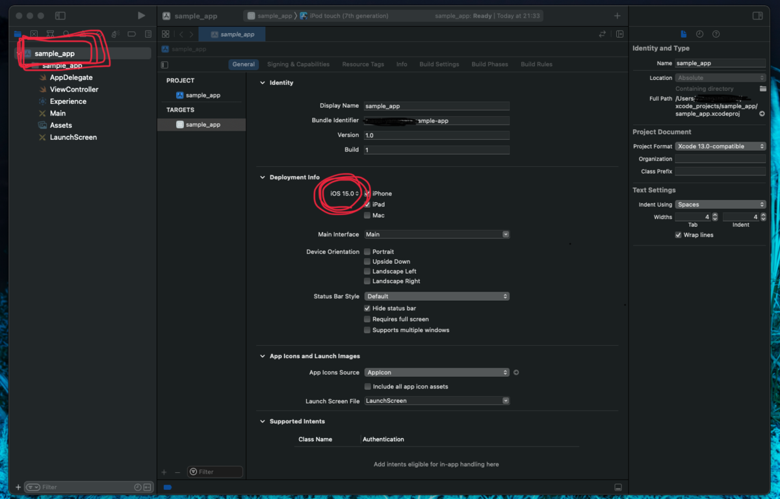
Task: Select the iPod touch run destination
Action: tap(344, 16)
